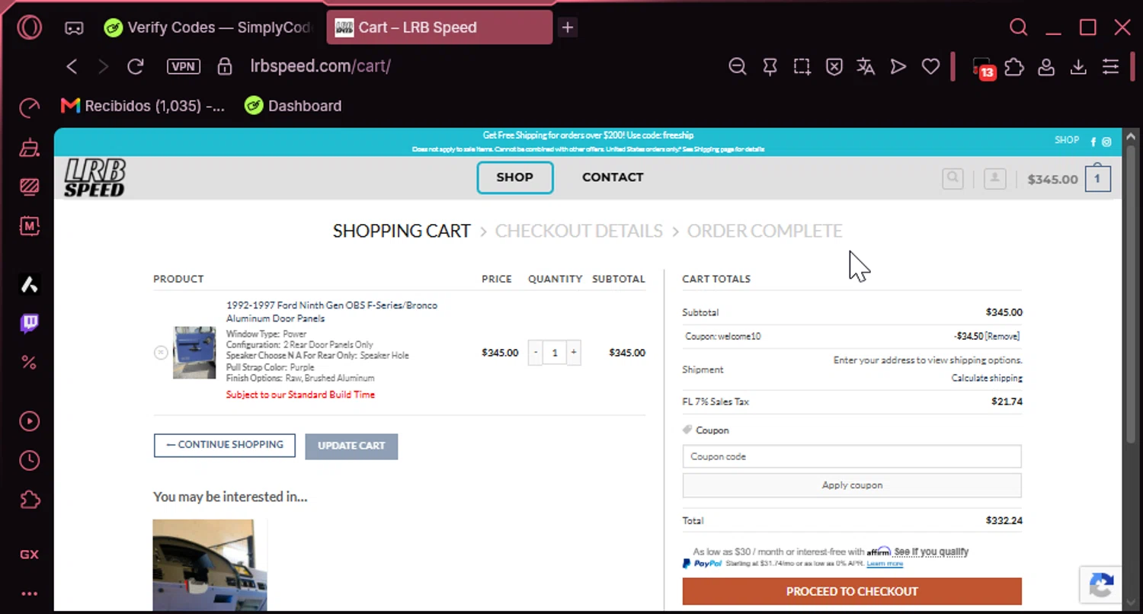
Task: Open the profile account toolbar icon
Action: (x=1046, y=66)
